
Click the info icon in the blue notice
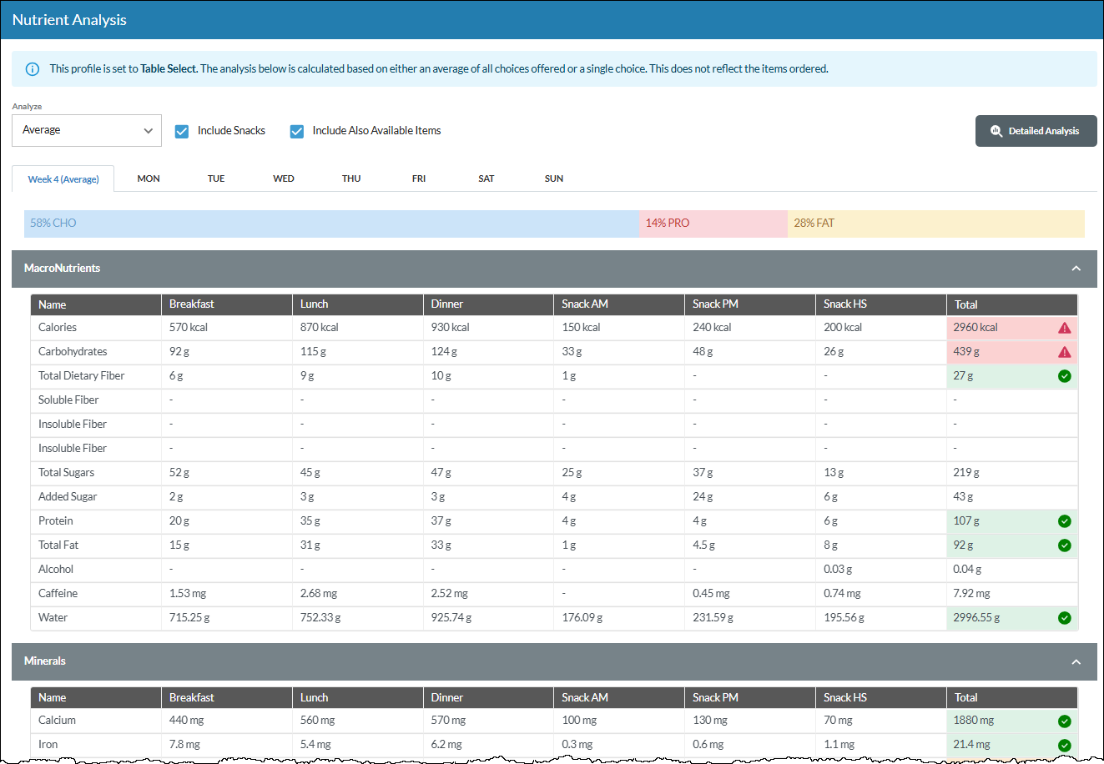(x=32, y=69)
